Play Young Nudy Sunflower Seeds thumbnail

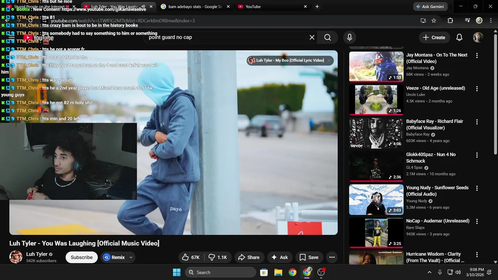(x=376, y=199)
